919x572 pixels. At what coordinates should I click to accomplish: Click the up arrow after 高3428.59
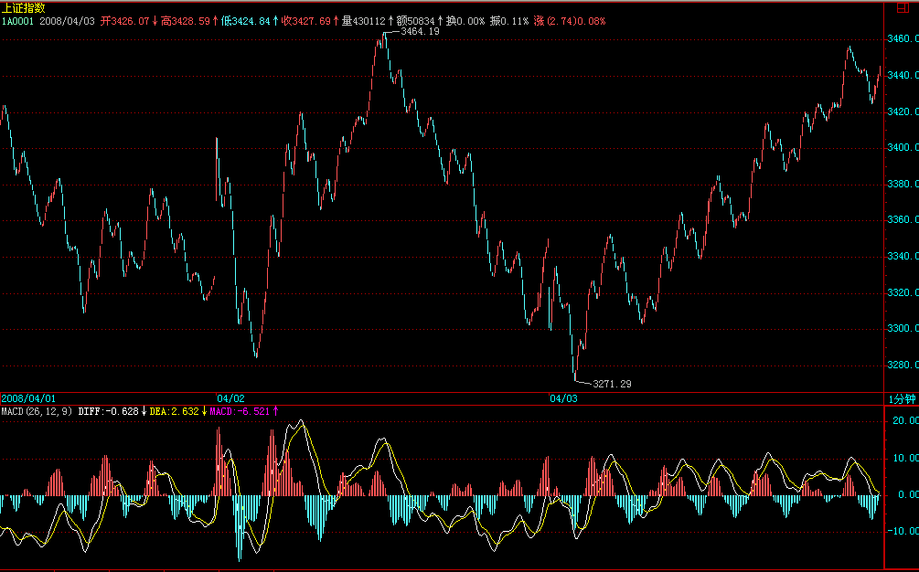click(215, 20)
